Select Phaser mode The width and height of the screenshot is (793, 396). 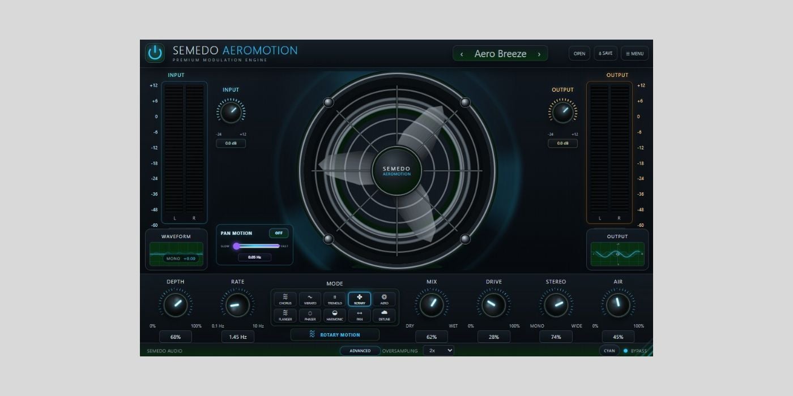point(310,316)
